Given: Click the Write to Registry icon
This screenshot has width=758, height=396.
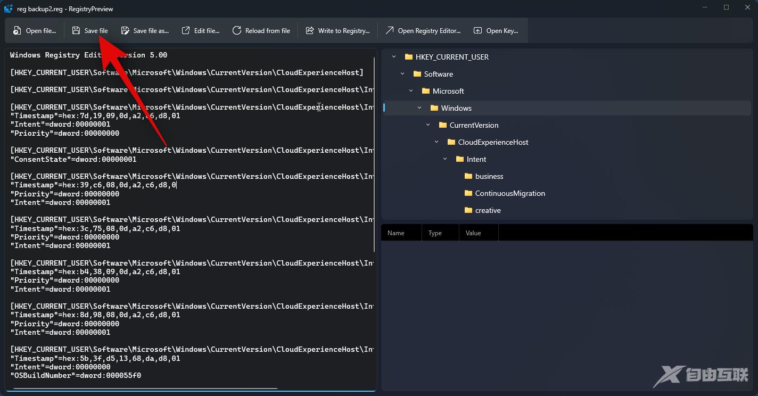Looking at the screenshot, I should [310, 31].
